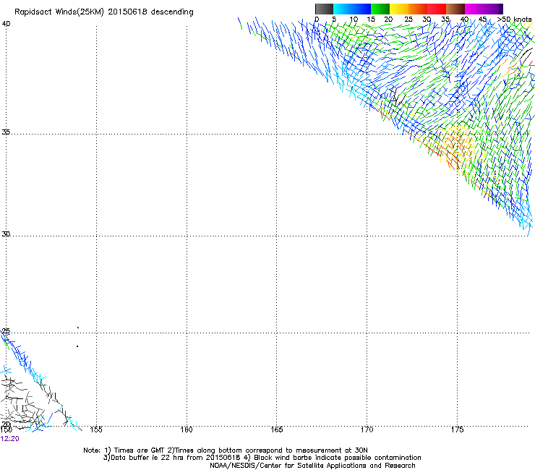Click the note 'Times are GMT' line
The width and height of the screenshot is (535, 470).
pyautogui.click(x=226, y=450)
